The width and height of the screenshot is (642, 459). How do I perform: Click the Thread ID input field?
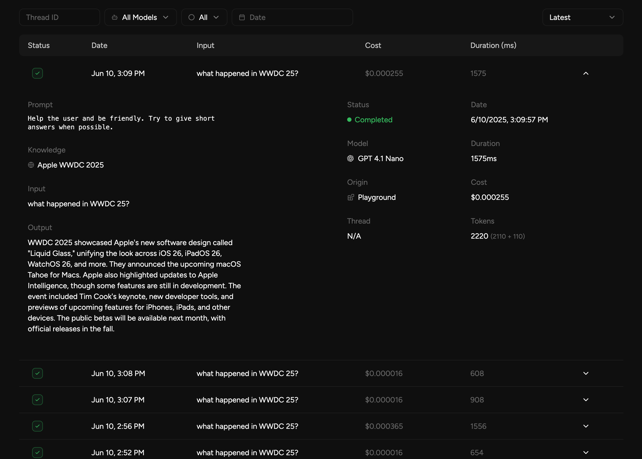[x=59, y=18]
